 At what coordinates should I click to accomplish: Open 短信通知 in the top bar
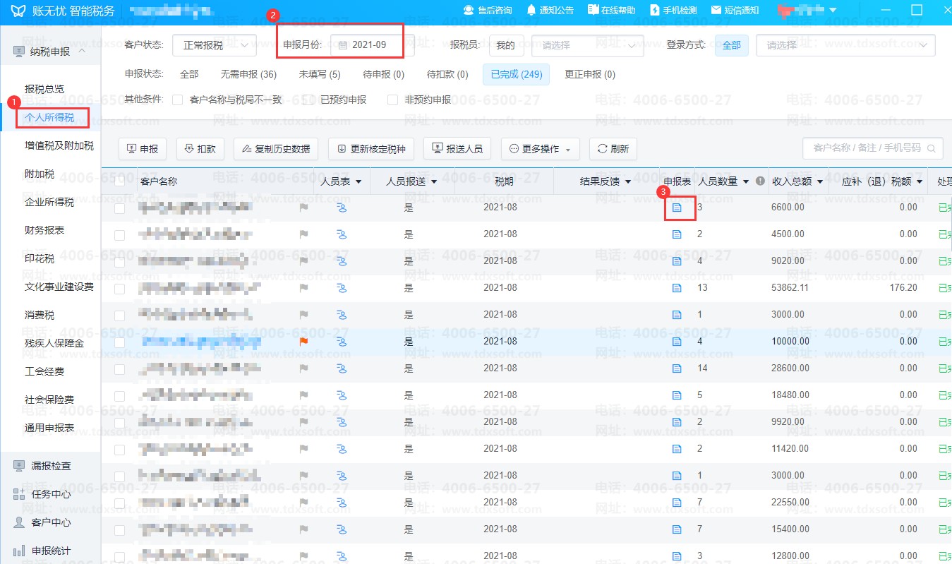coord(735,10)
